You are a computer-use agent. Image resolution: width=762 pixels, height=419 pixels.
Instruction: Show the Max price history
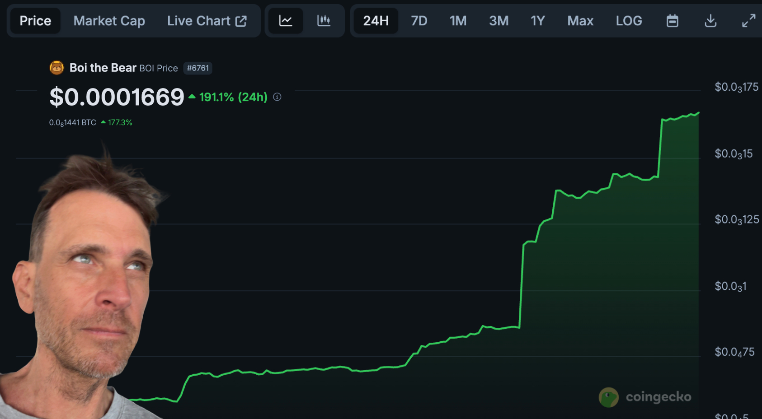(580, 21)
